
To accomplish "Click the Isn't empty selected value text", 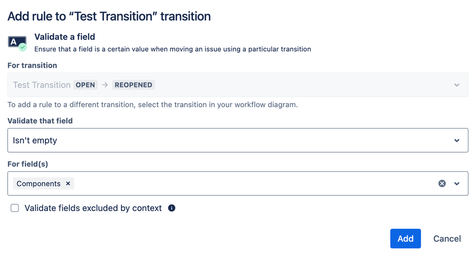I will (x=35, y=140).
